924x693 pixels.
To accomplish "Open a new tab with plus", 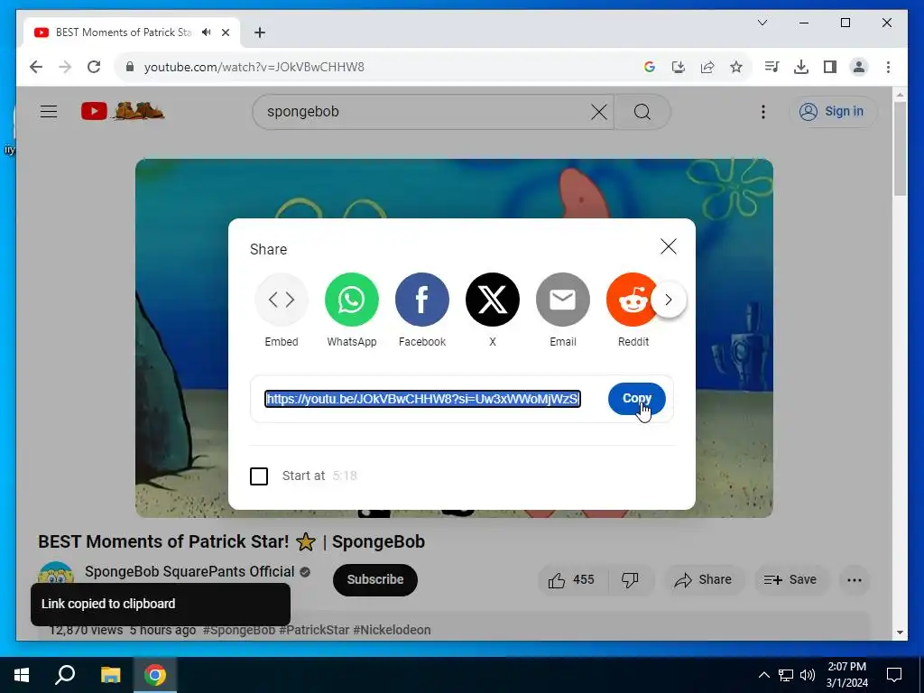I will pos(260,32).
